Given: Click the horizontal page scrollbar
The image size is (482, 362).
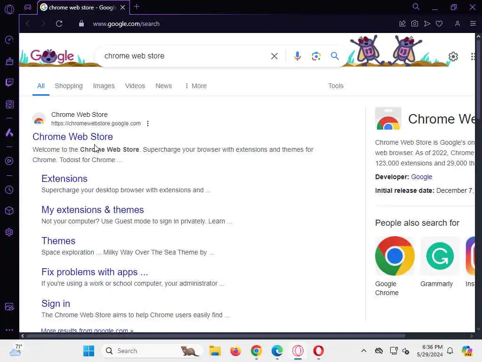Looking at the screenshot, I should coord(215,336).
